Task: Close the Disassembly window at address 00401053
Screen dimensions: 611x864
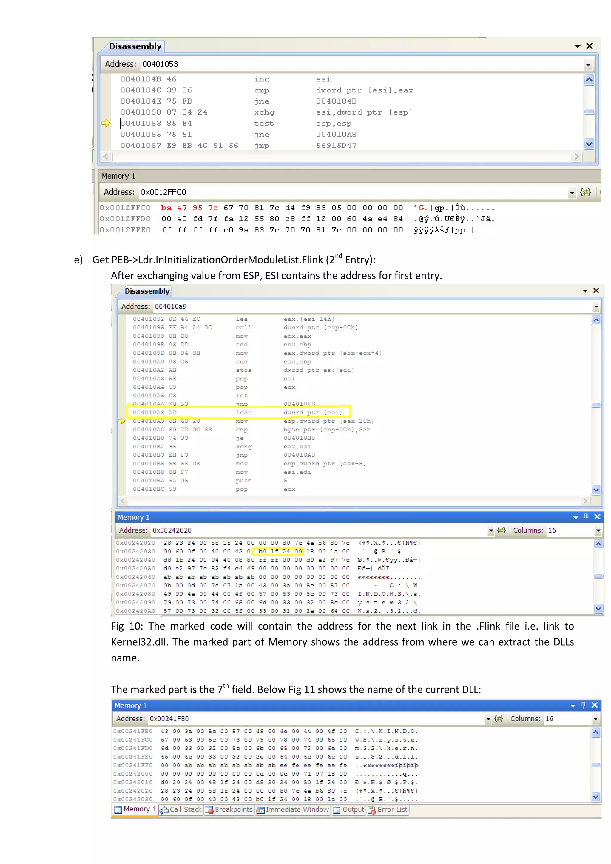Action: (x=590, y=46)
